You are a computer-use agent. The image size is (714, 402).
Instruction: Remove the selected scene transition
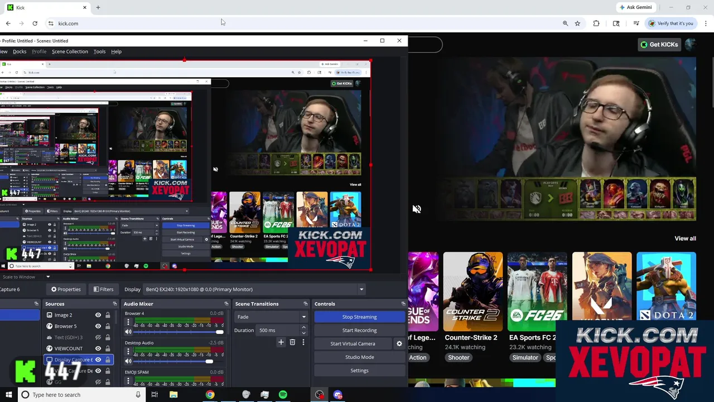point(292,342)
